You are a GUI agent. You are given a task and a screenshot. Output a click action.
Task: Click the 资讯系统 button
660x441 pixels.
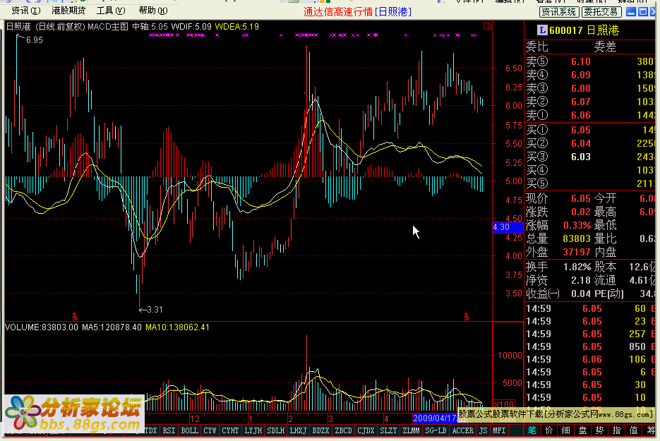(558, 12)
